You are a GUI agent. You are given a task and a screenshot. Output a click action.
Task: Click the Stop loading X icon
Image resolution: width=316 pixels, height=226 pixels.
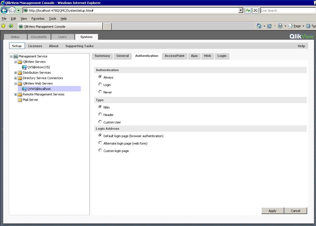255,10
